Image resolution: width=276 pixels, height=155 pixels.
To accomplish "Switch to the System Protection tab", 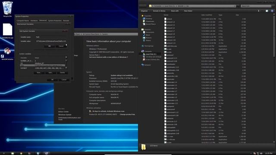I will point(55,21).
